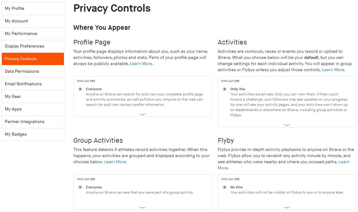This screenshot has height=212, width=358.
Task: Open the My Badges section
Action: tap(15, 134)
